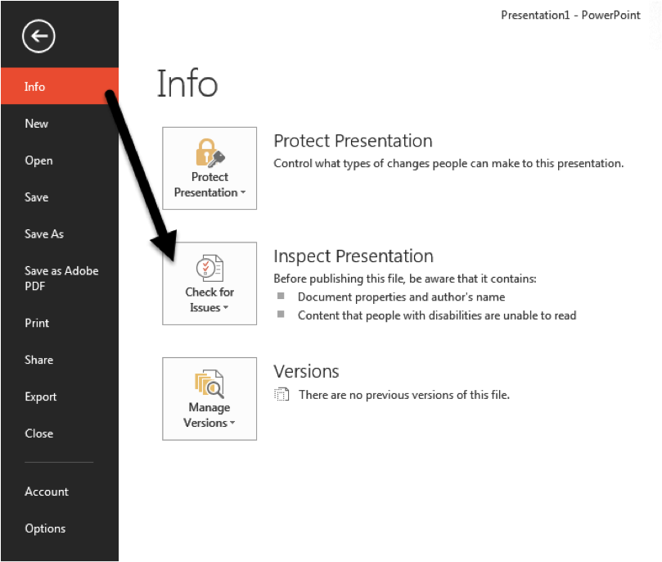This screenshot has height=562, width=662.
Task: Close the presentation via sidebar Close
Action: click(38, 433)
